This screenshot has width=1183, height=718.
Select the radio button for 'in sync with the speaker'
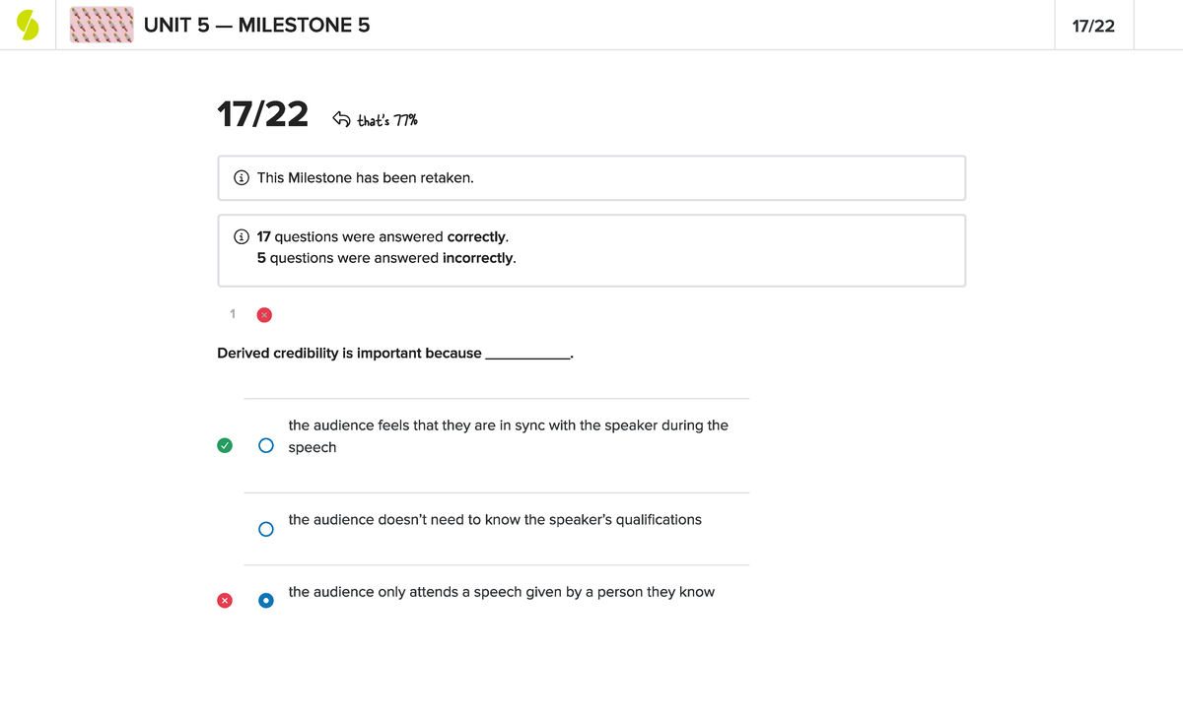pyautogui.click(x=265, y=445)
